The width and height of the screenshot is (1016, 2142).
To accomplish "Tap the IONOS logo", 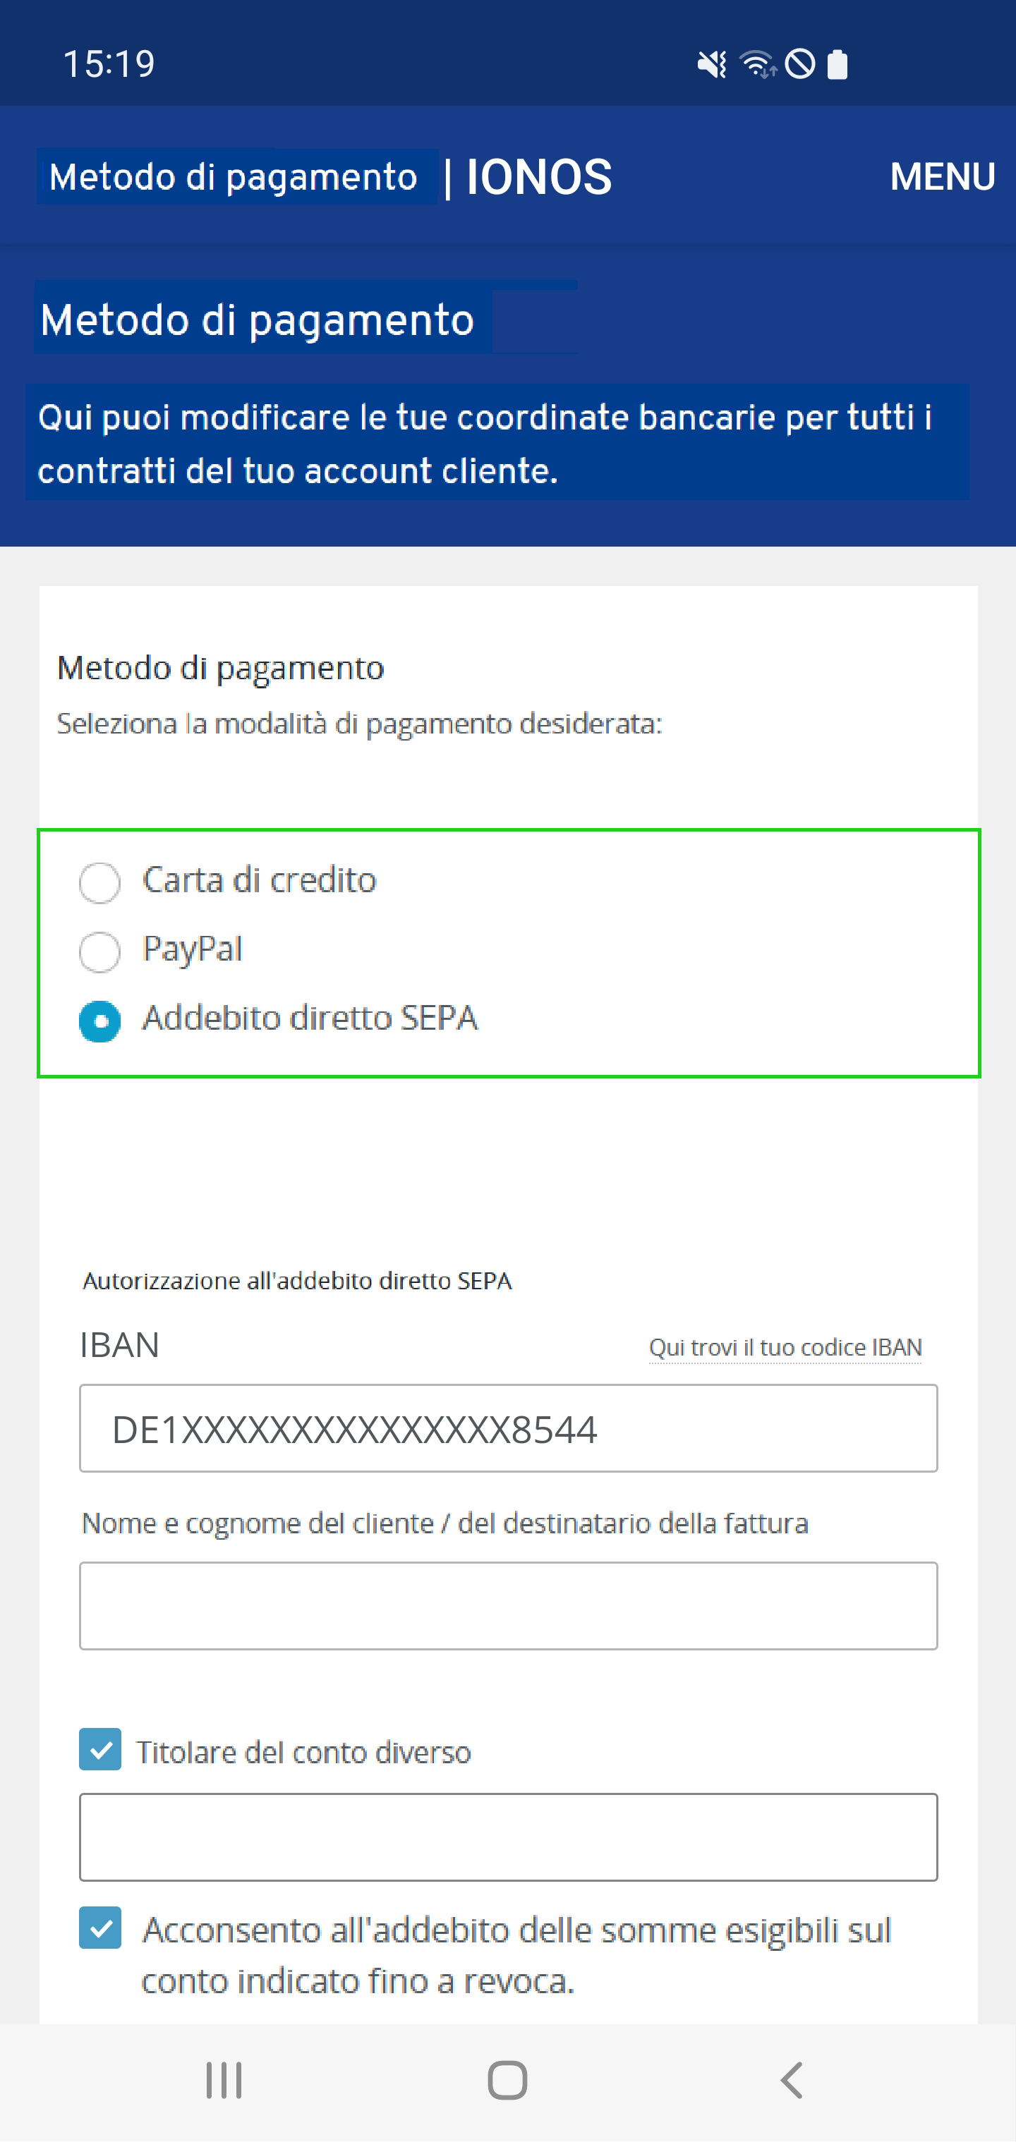I will pyautogui.click(x=538, y=177).
